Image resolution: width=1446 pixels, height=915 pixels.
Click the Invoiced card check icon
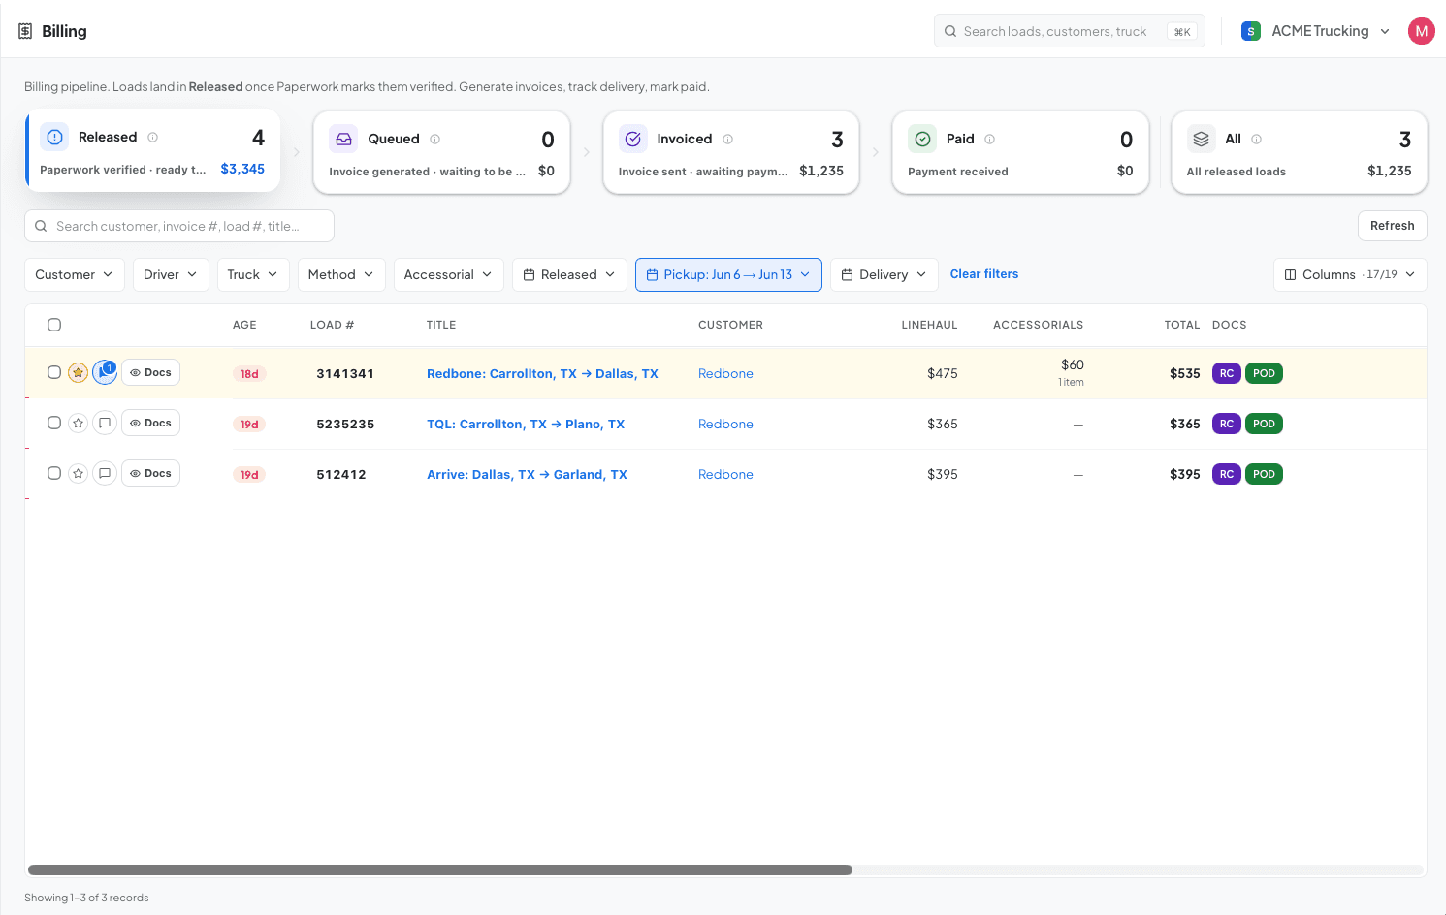pos(632,139)
